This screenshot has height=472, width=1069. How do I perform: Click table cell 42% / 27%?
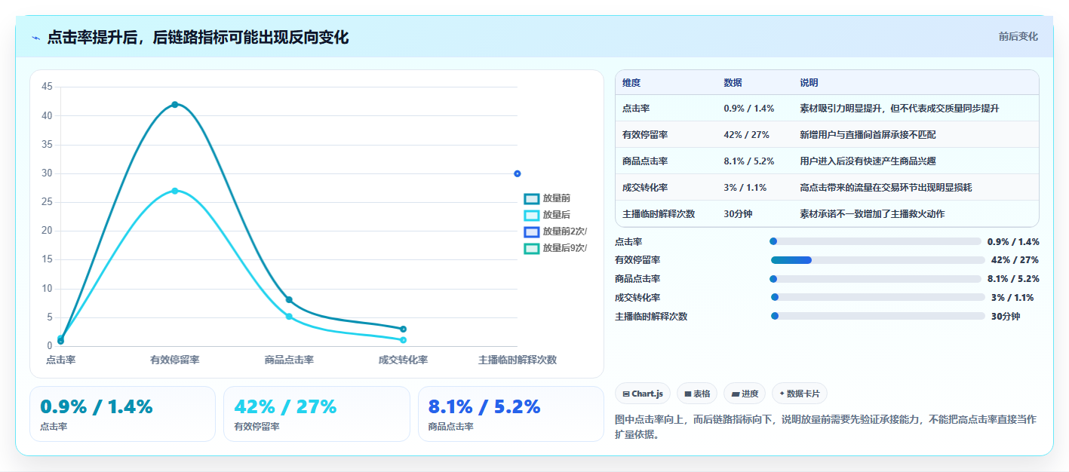tap(746, 135)
